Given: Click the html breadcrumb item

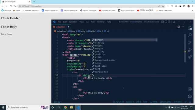Looking at the screenshot, I should (x=72, y=31).
